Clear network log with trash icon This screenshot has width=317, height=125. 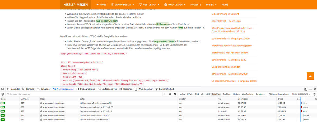(3, 94)
